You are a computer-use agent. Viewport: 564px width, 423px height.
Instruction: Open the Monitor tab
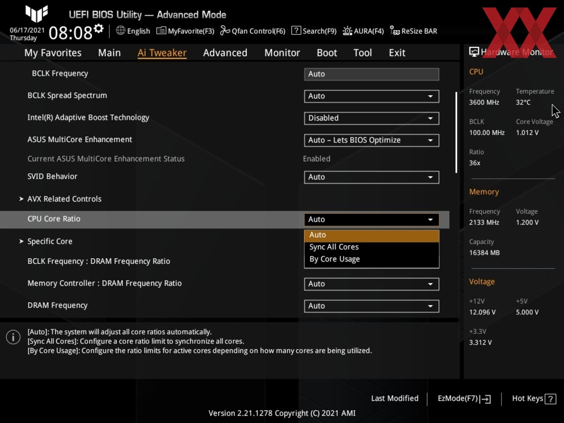282,53
